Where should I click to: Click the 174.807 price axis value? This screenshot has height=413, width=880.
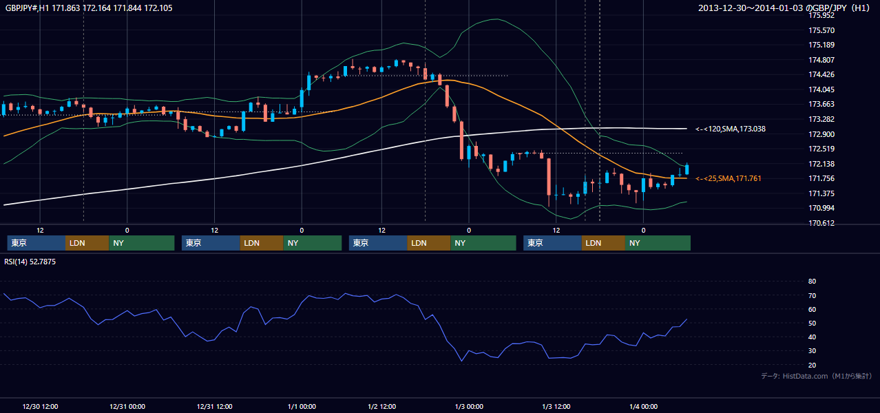point(821,60)
